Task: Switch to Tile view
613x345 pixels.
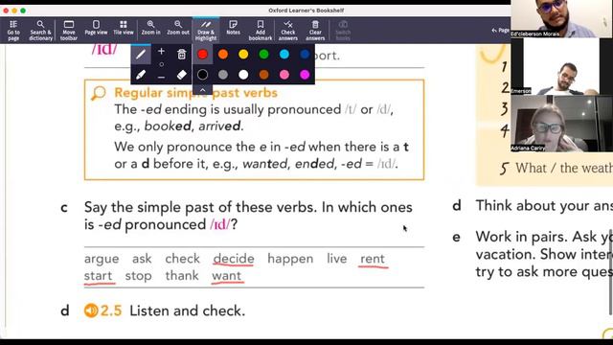Action: click(x=124, y=28)
